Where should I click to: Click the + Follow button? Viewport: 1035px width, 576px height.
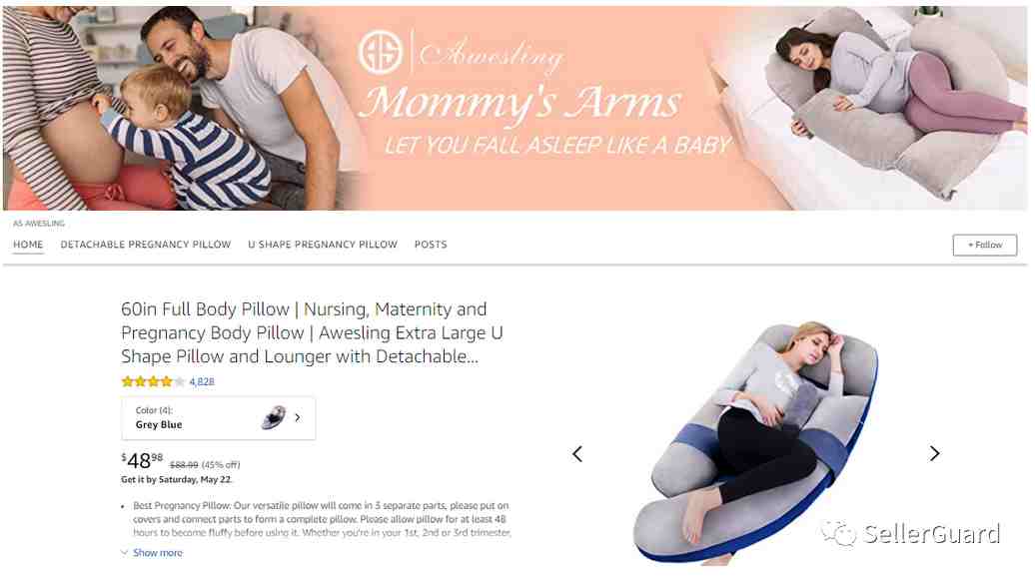tap(985, 245)
